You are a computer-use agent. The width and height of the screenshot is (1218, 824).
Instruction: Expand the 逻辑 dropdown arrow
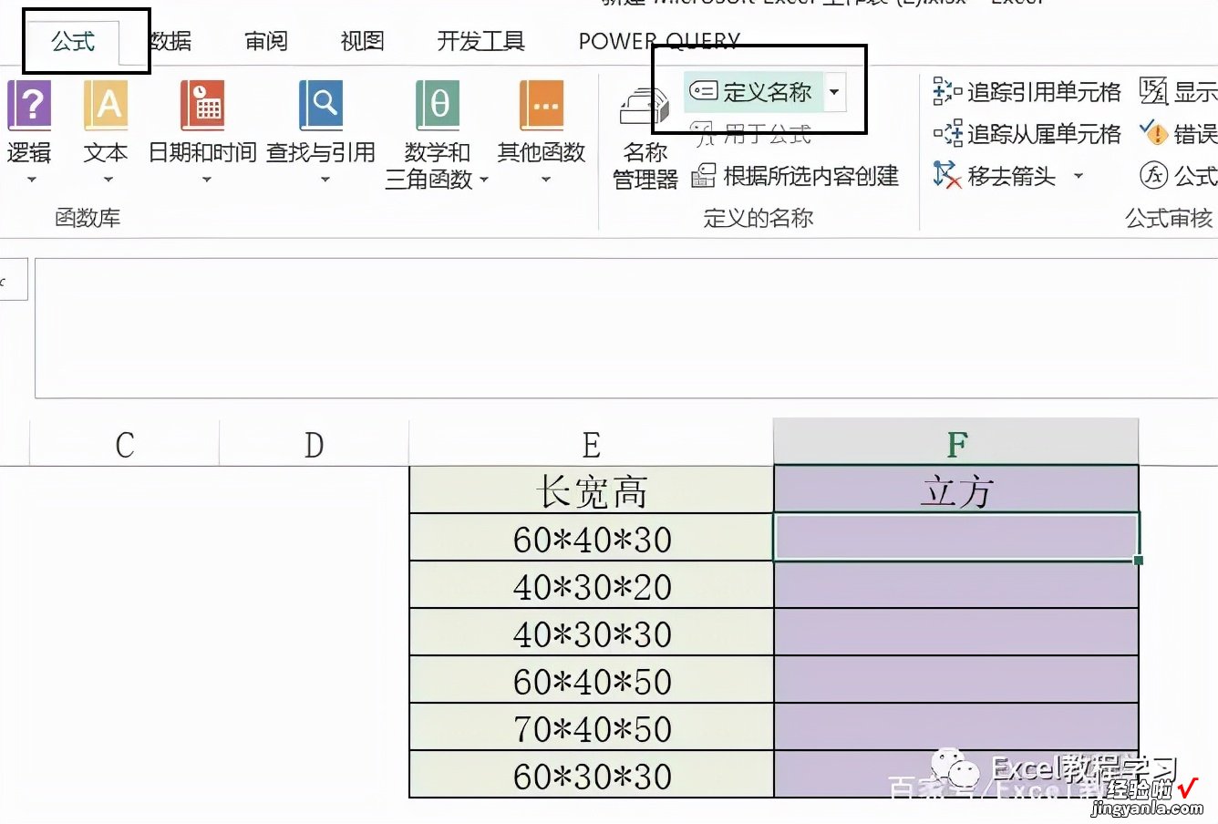[31, 180]
